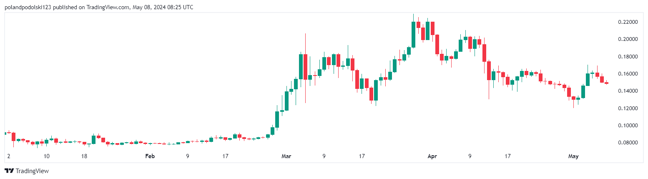
Task: Click the rightmost candle on the chart
Action: click(x=607, y=83)
